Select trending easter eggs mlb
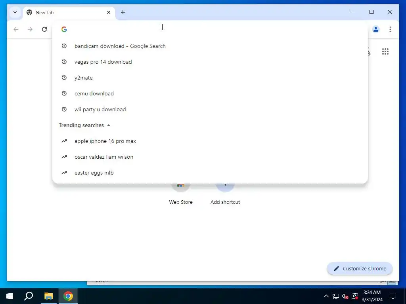The image size is (406, 304). pyautogui.click(x=210, y=173)
